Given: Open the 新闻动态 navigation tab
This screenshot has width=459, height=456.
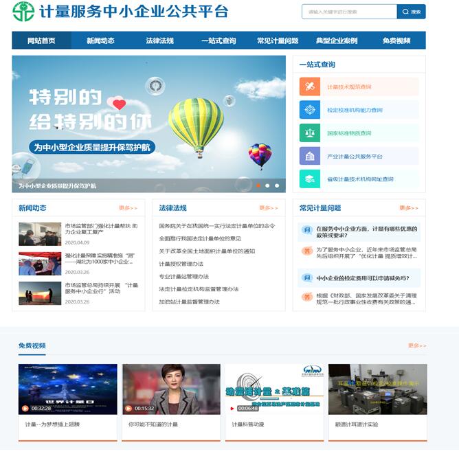Looking at the screenshot, I should pyautogui.click(x=100, y=41).
